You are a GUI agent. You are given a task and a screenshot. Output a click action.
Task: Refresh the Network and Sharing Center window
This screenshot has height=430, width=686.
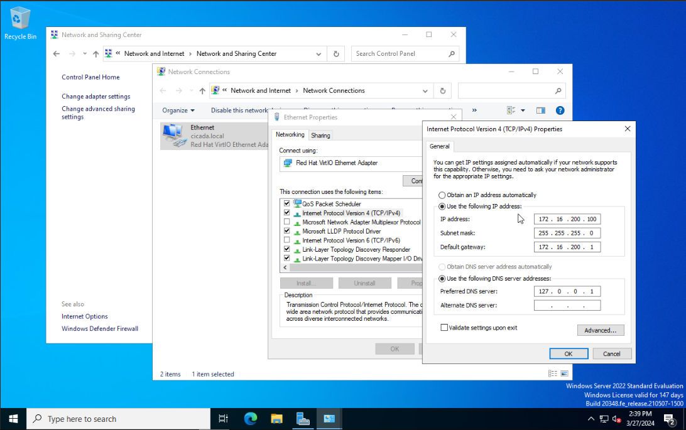[x=336, y=54]
